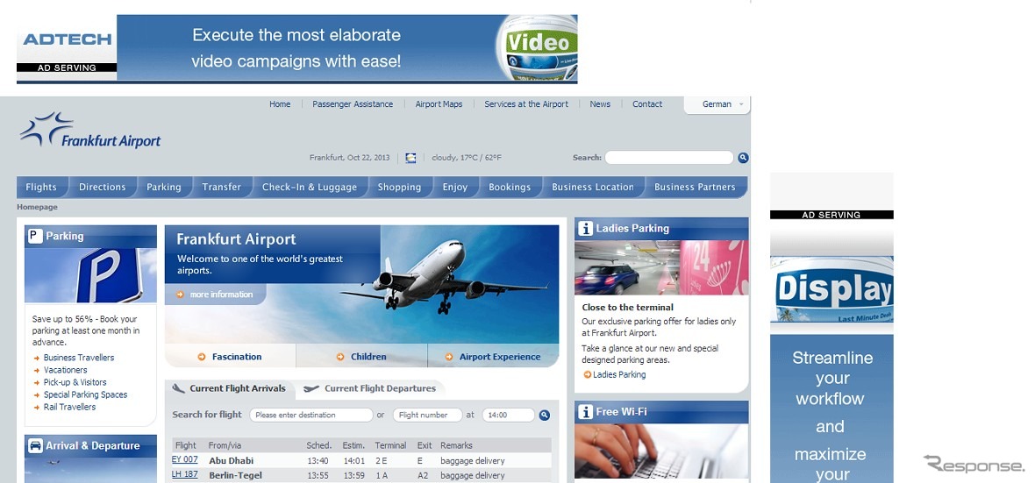
Task: Click the Berlin-Tegel origin cell
Action: [x=236, y=475]
